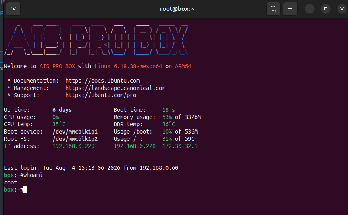Click IP address 192.168.0.228
Viewport: 348px width, 215px height.
[135, 146]
